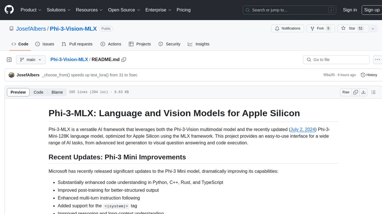Click the star count 51

[361, 29]
